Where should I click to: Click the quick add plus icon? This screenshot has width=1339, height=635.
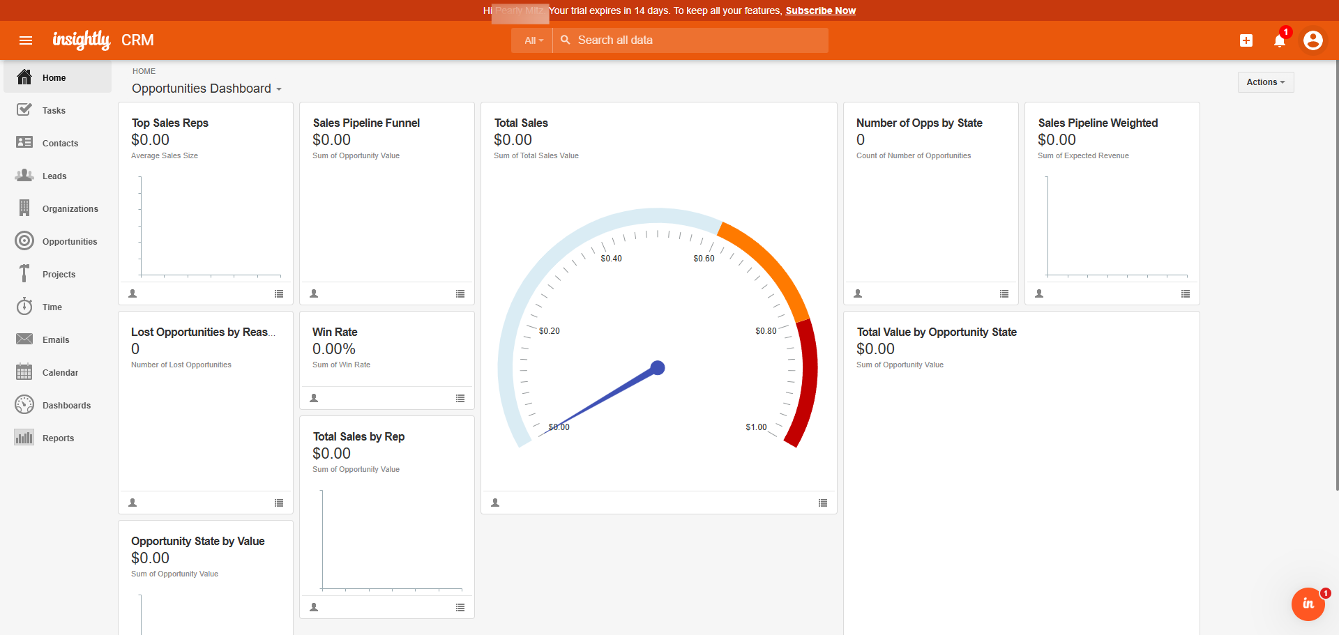pyautogui.click(x=1246, y=40)
